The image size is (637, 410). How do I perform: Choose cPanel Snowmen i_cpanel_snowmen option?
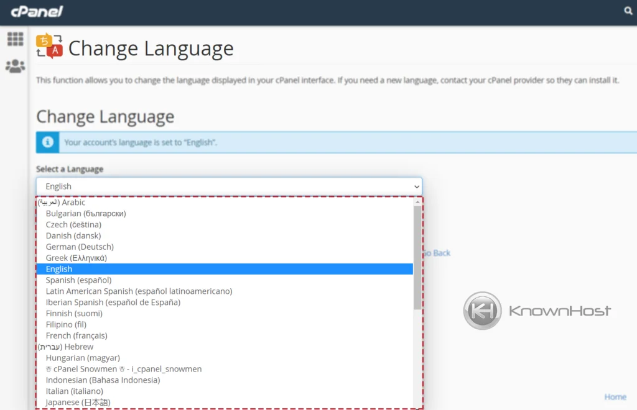point(225,369)
